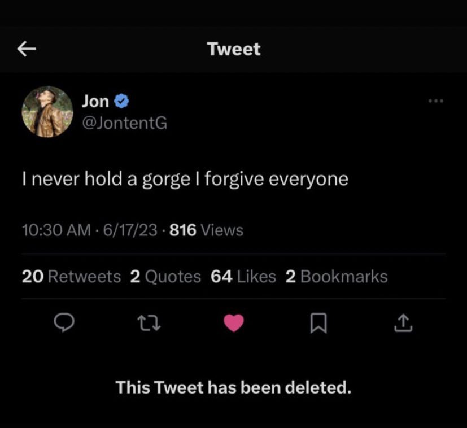Click the 'This Tweet has been deleted' notice
This screenshot has height=428, width=467.
tap(234, 387)
